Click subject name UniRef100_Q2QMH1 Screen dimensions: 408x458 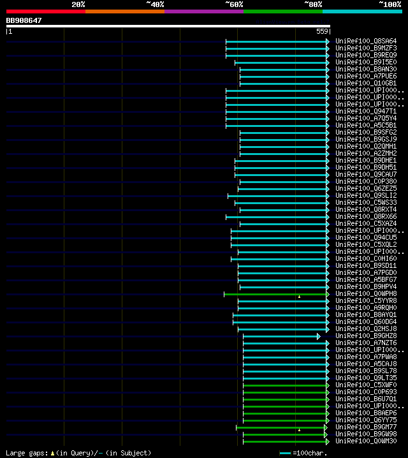pos(366,146)
